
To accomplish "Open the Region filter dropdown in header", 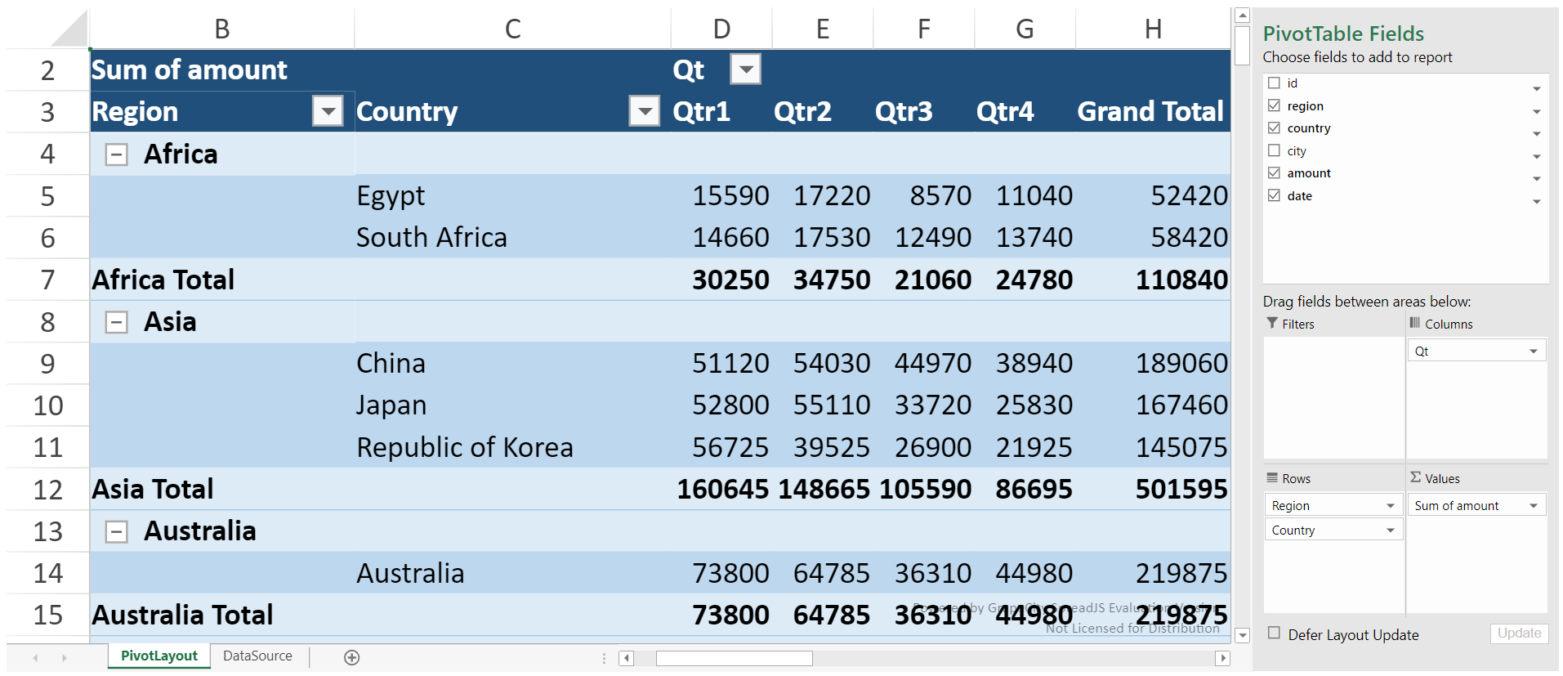I will pyautogui.click(x=328, y=111).
